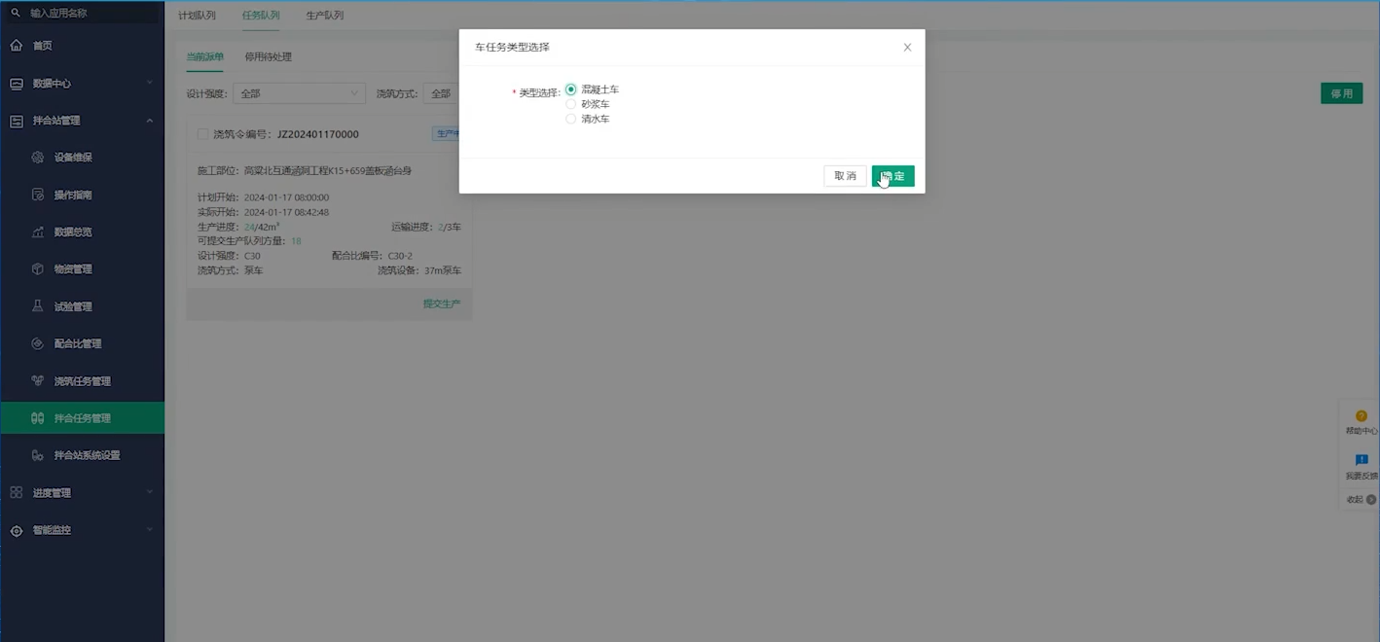The width and height of the screenshot is (1380, 642).
Task: Click the 浇筑任务管理 icon
Action: click(38, 381)
